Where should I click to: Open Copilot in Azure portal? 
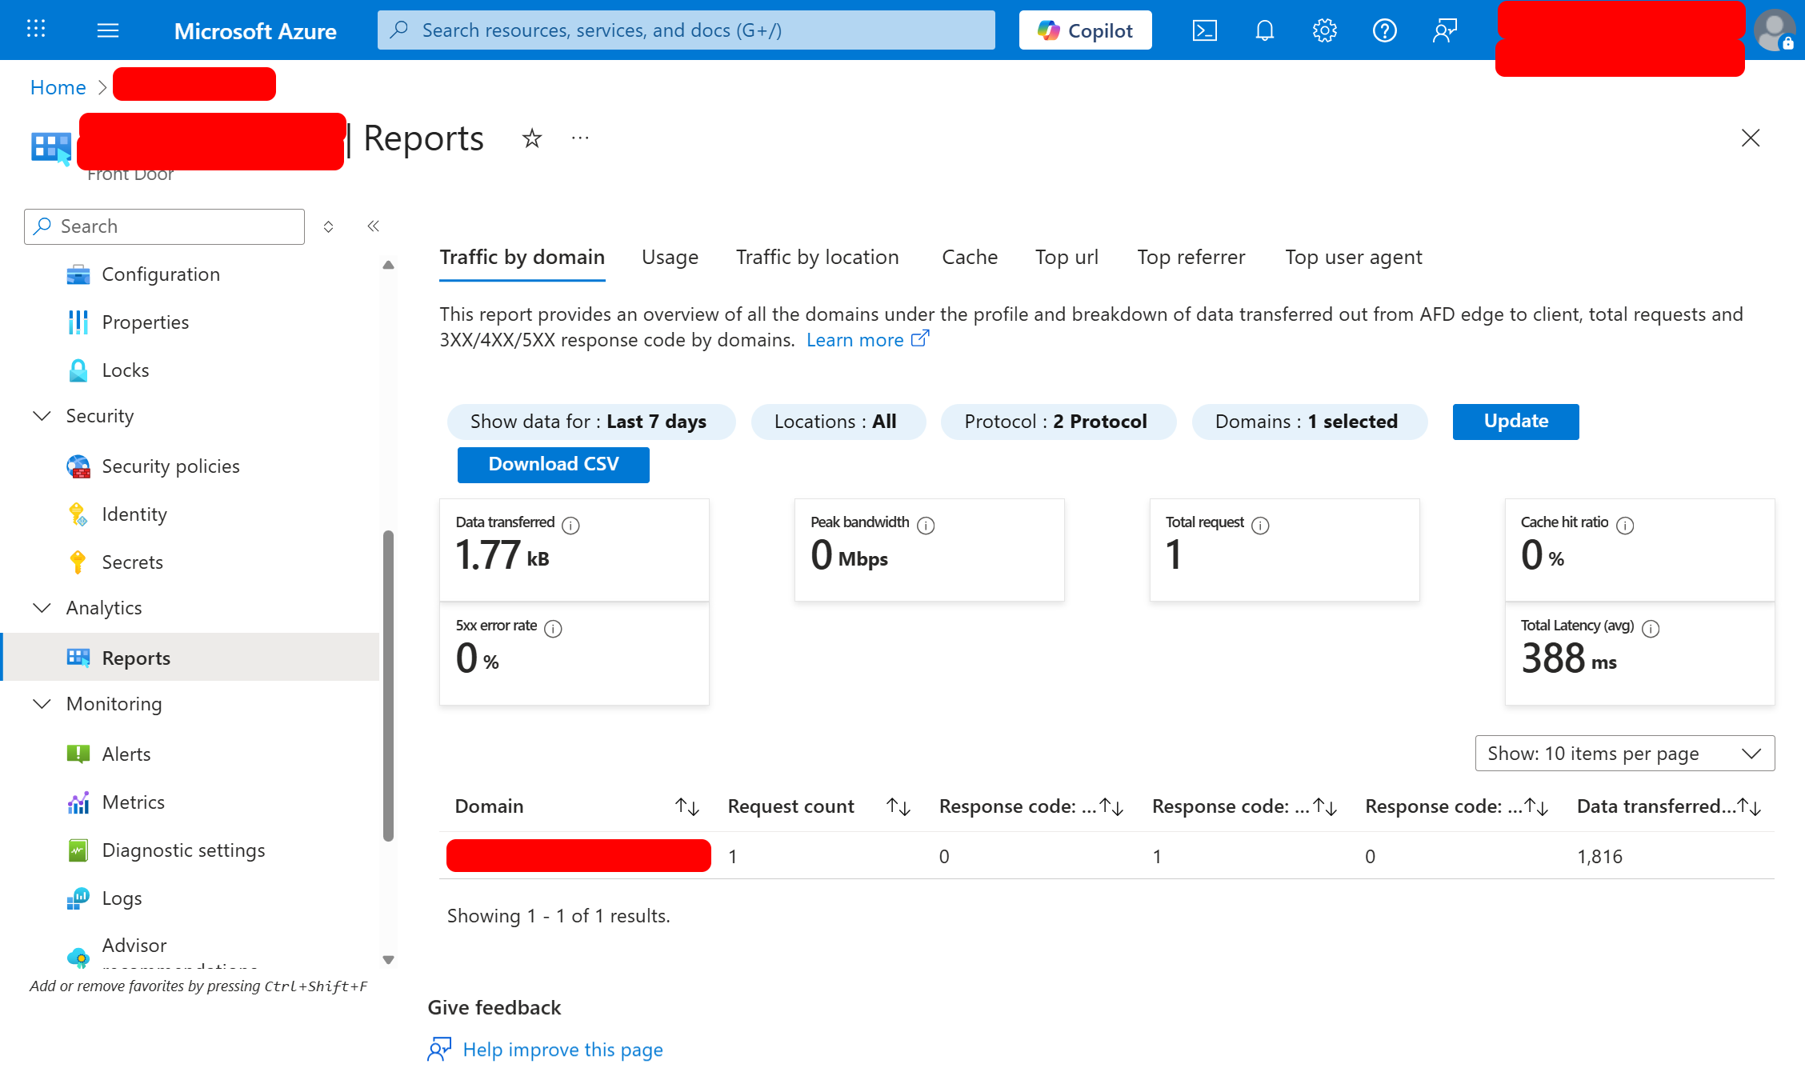pos(1084,30)
